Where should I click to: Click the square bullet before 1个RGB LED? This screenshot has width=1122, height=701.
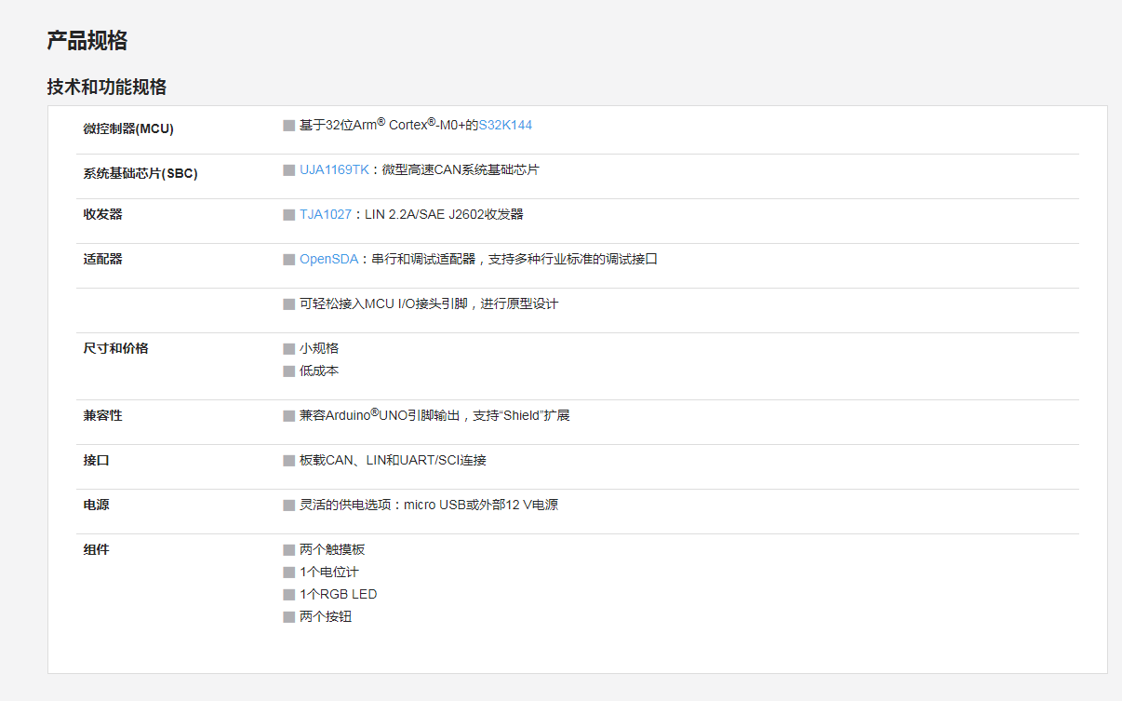pos(288,594)
